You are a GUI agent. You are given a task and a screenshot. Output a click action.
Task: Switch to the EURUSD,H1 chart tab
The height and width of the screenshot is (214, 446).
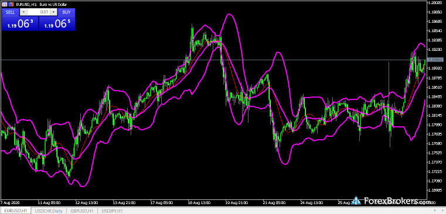click(16, 211)
